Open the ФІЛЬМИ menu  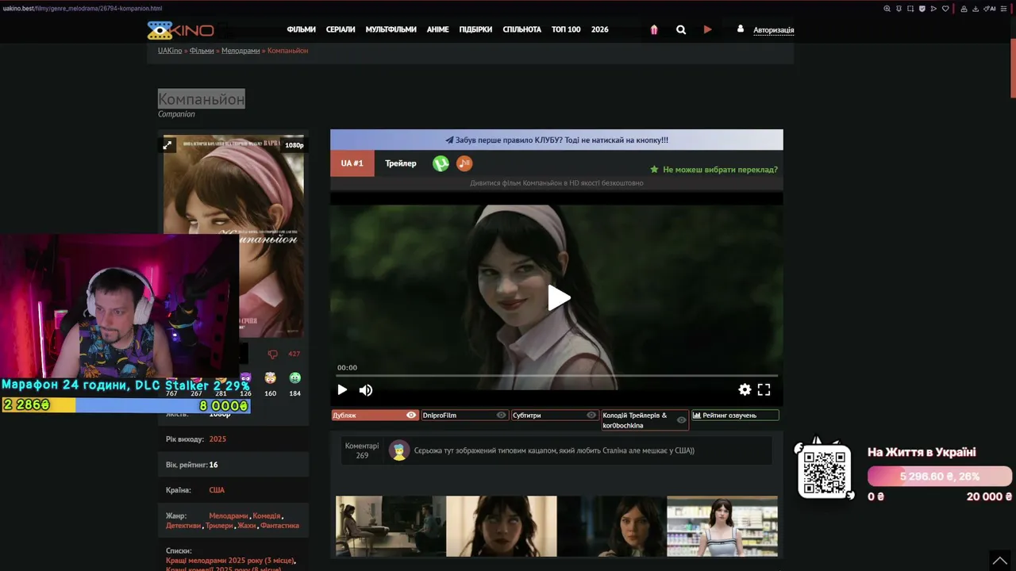[302, 29]
